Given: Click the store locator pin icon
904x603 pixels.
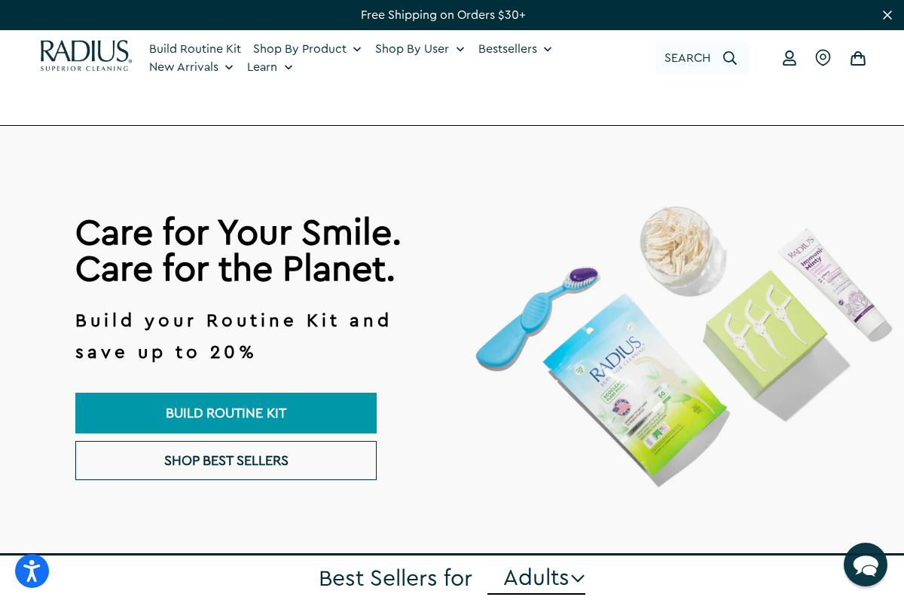Looking at the screenshot, I should click(x=823, y=58).
